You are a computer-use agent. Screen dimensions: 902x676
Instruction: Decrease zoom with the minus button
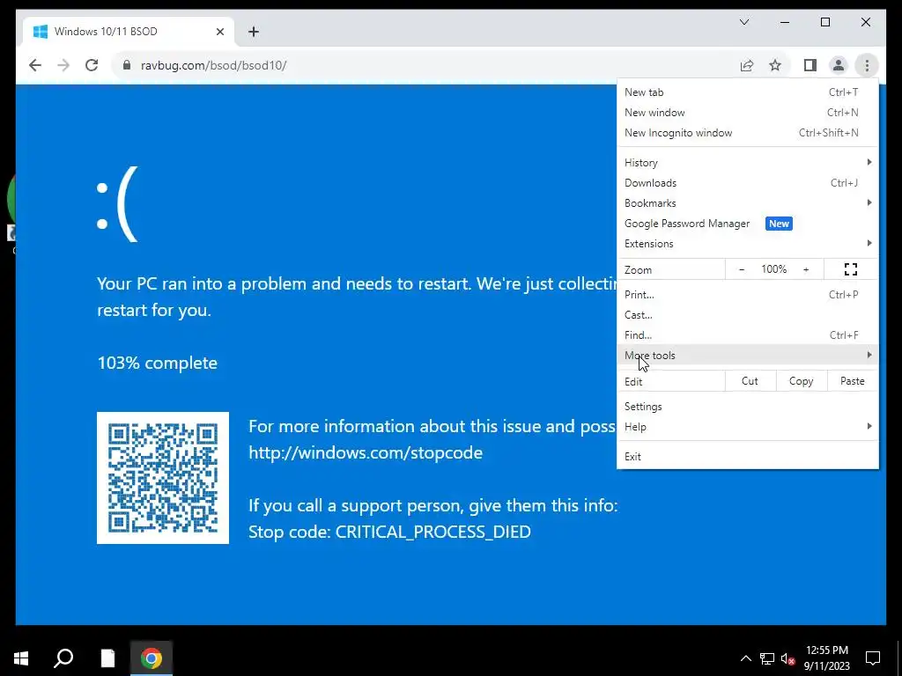[742, 269]
